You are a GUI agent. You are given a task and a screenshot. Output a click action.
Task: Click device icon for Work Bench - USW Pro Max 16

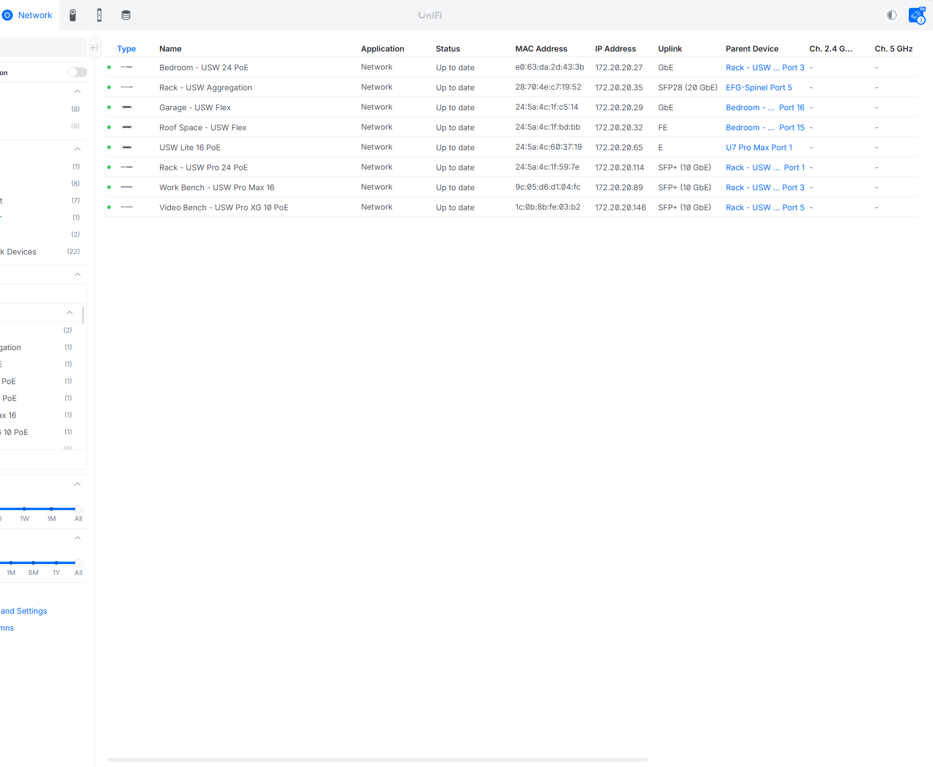click(127, 187)
